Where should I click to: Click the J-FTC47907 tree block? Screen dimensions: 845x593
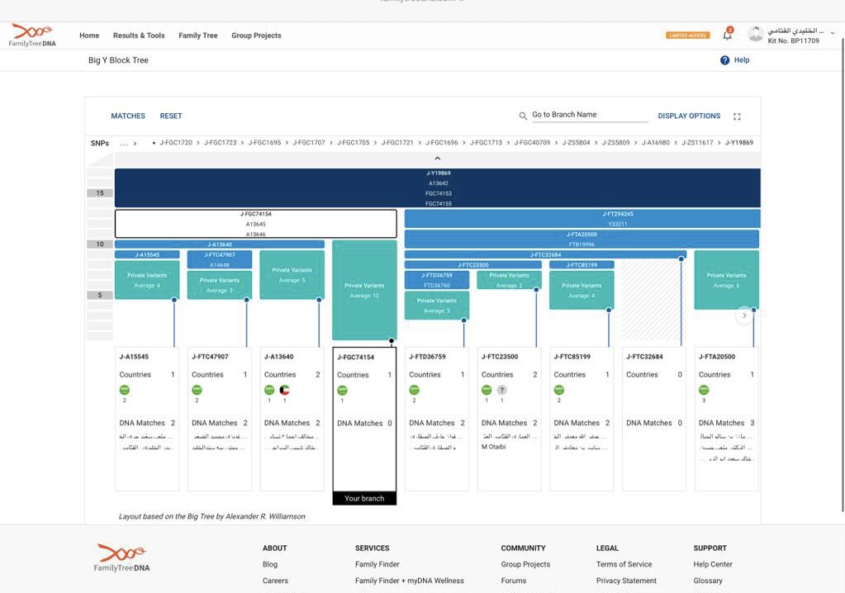click(x=220, y=259)
